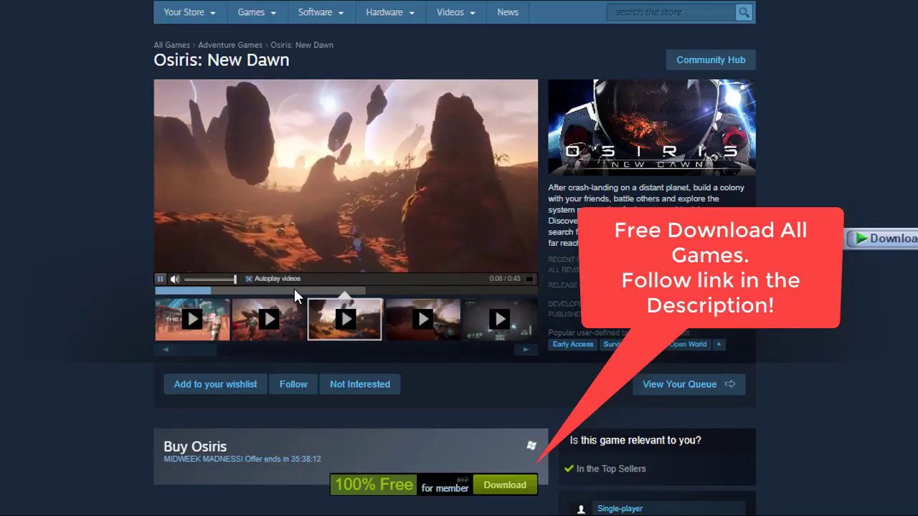The width and height of the screenshot is (918, 516).
Task: Open View Your Queue
Action: (688, 384)
